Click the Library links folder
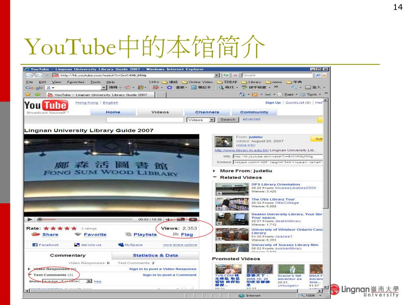 (x=252, y=82)
